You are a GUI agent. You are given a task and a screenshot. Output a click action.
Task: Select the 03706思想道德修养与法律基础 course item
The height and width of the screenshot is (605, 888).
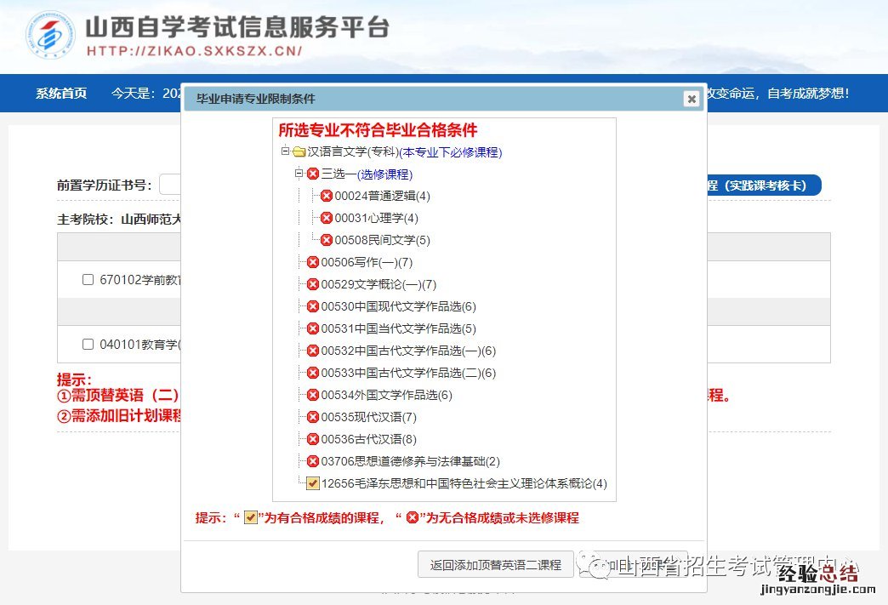(410, 461)
